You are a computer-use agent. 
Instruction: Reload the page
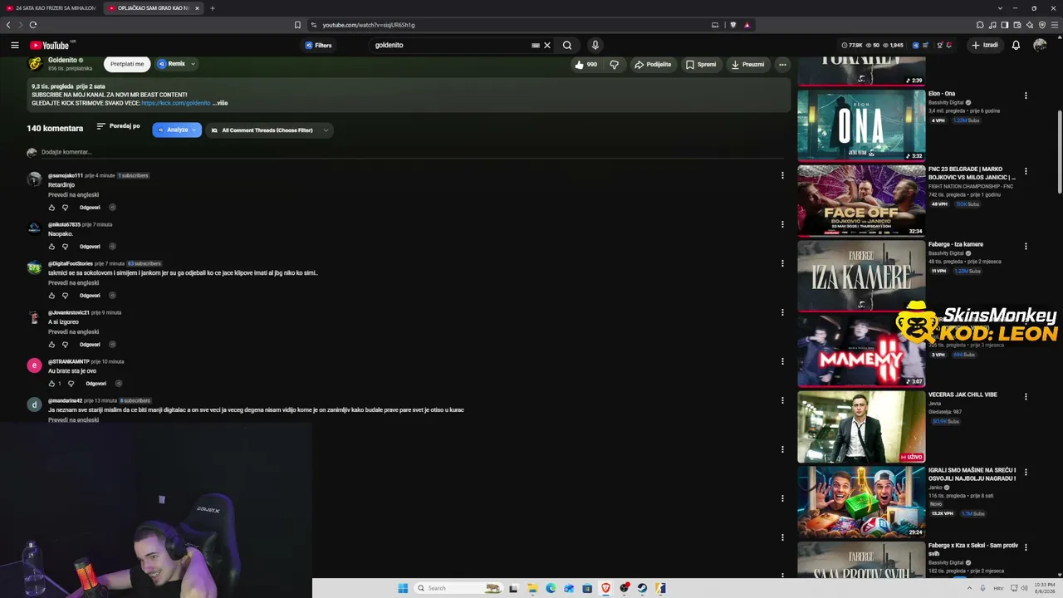point(33,25)
